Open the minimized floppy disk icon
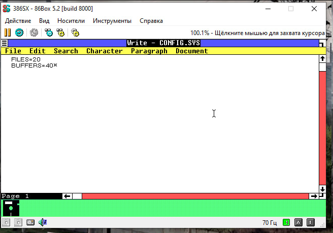The image size is (333, 233). (x=11, y=208)
